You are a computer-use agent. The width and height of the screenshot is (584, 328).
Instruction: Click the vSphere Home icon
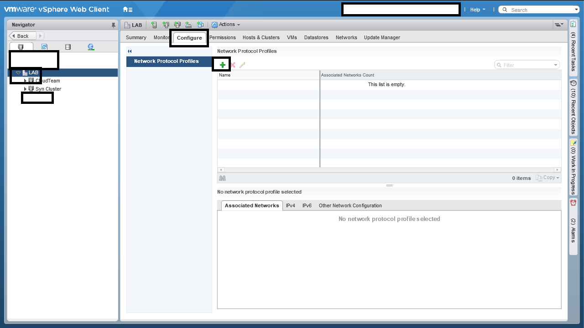(x=128, y=10)
